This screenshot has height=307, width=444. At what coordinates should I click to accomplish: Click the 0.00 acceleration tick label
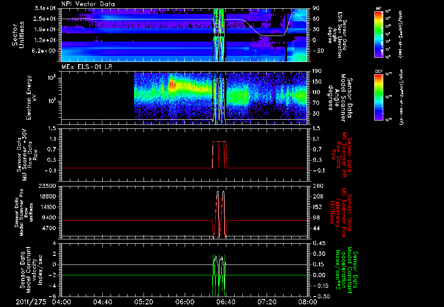point(319,275)
